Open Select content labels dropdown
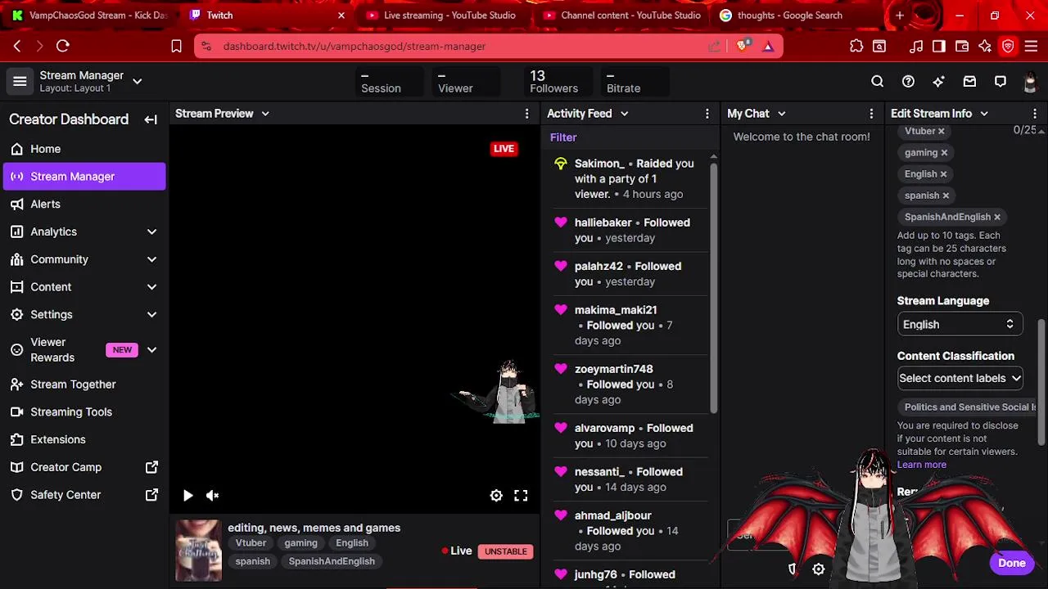Screen dimensions: 1048x589 point(960,378)
